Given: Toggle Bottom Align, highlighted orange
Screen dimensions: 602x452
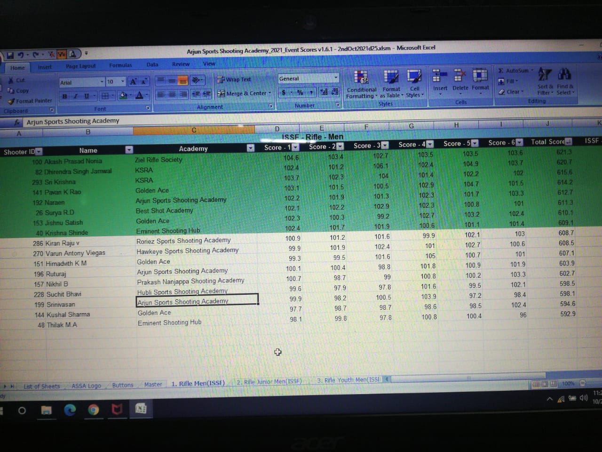Looking at the screenshot, I should pyautogui.click(x=183, y=81).
